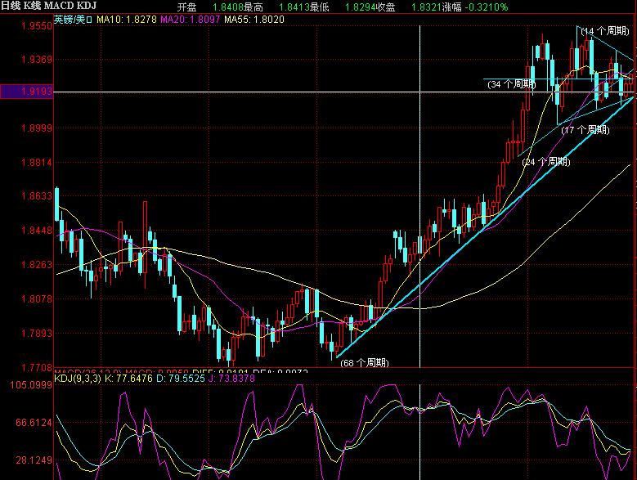This screenshot has height=480, width=637.
Task: Click the (34 个周期) period annotation
Action: (511, 84)
